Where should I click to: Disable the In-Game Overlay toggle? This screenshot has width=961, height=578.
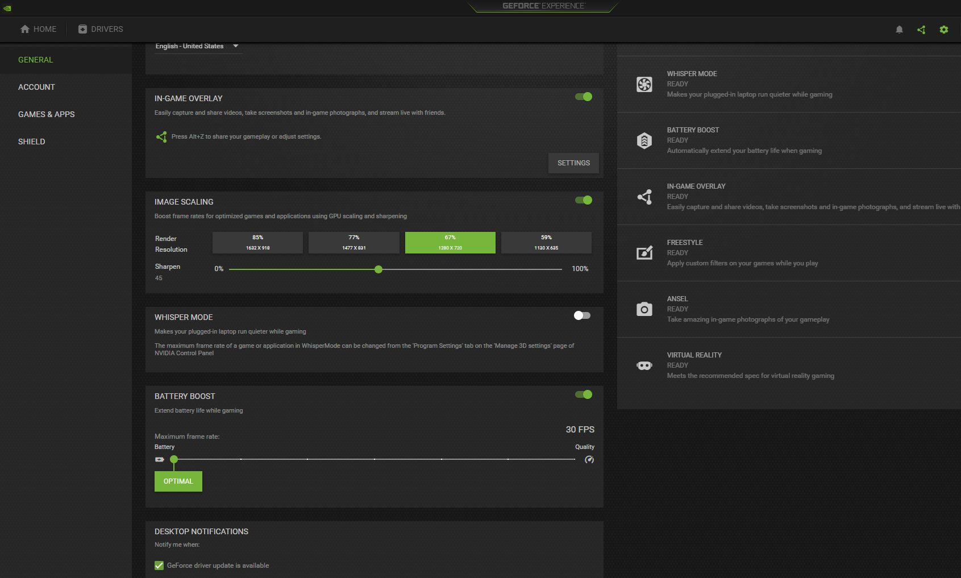[x=584, y=97]
